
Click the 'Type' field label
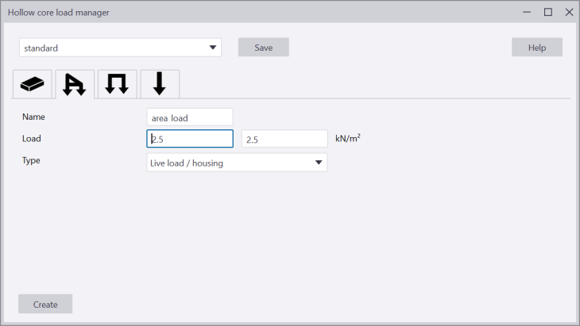pos(31,160)
